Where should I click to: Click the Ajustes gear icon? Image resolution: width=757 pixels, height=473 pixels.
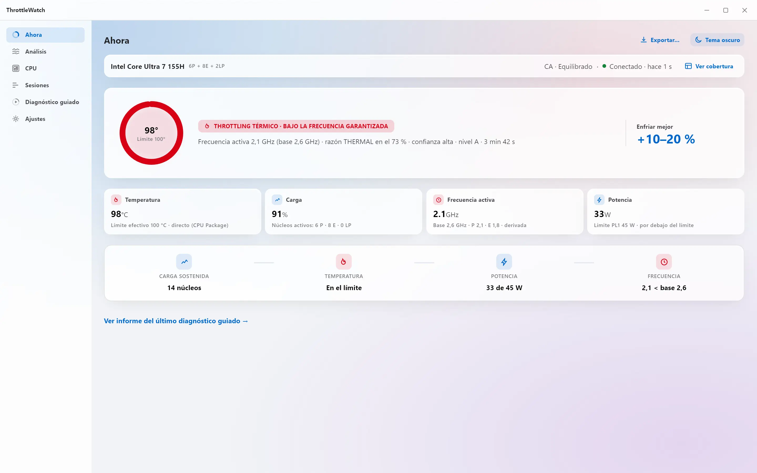click(x=16, y=119)
